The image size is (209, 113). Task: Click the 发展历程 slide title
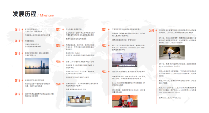[x=24, y=14]
